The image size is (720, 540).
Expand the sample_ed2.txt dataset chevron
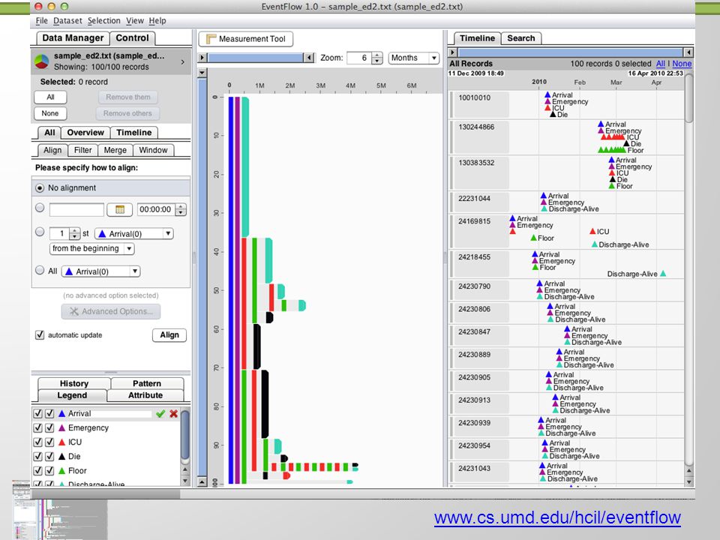183,61
